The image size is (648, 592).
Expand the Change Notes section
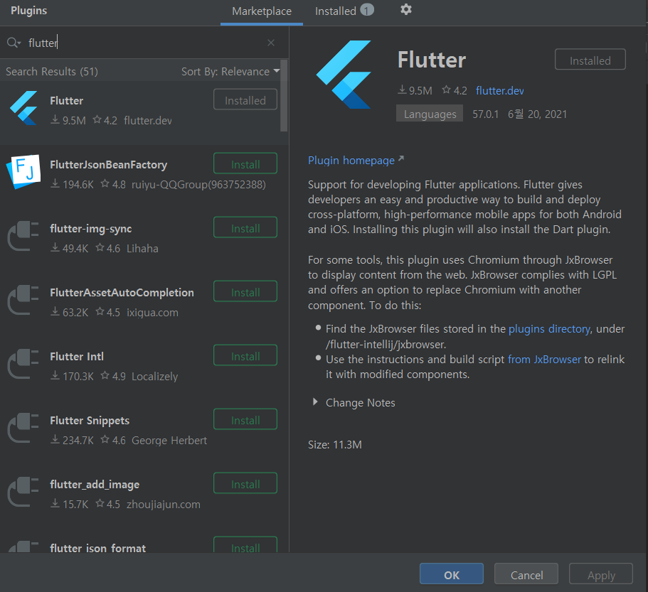tap(315, 402)
